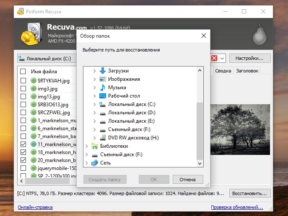Viewport: 288px width, 216px height.
Task: Click green status dot of jquerymobile file
Action: click(x=34, y=168)
